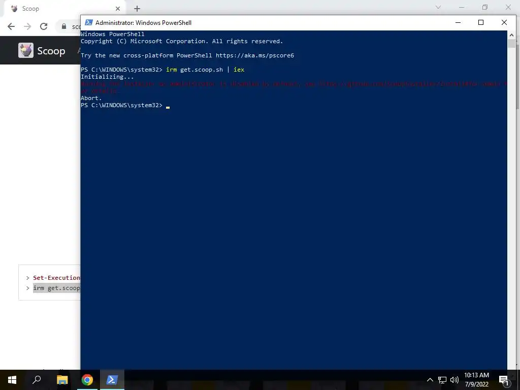
Task: Open the Chrome tab search chevron
Action: pyautogui.click(x=438, y=7)
